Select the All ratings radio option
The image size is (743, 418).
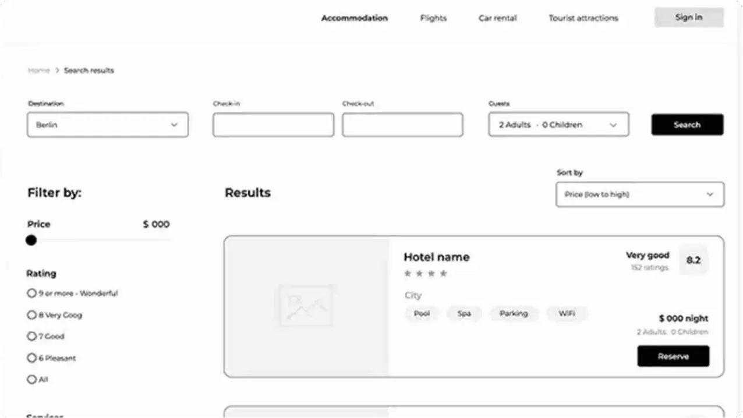[31, 380]
